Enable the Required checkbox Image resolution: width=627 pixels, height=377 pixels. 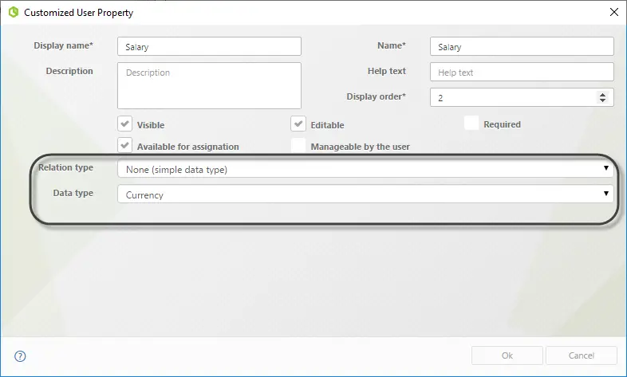coord(471,123)
